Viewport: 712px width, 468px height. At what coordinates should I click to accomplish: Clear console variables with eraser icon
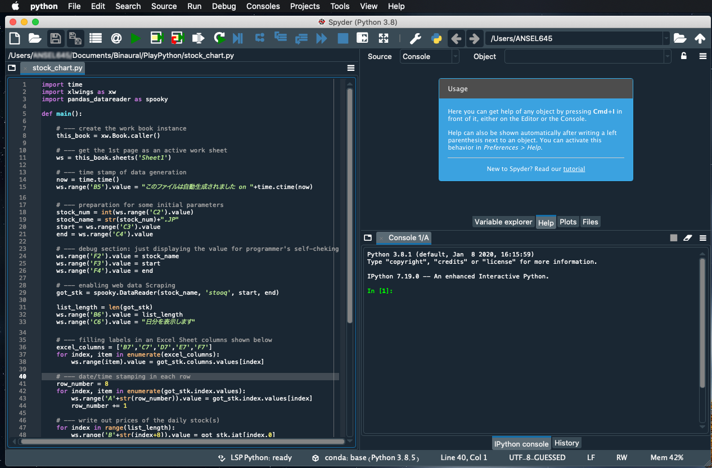tap(687, 238)
